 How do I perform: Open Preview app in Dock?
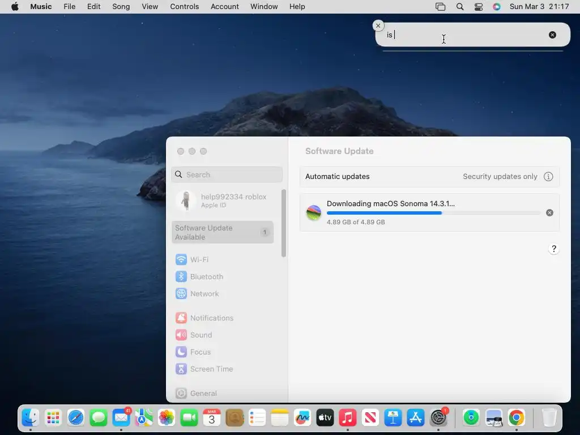click(494, 417)
